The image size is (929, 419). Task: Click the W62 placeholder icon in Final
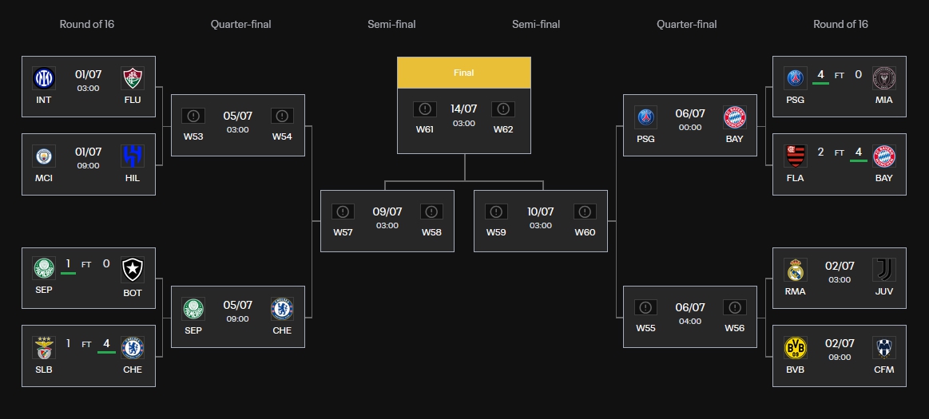tap(503, 109)
